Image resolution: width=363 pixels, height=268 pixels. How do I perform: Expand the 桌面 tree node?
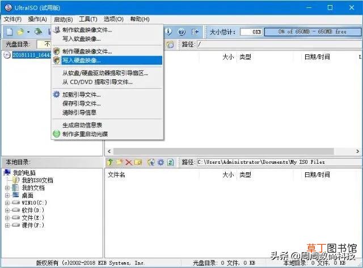[x=7, y=195]
